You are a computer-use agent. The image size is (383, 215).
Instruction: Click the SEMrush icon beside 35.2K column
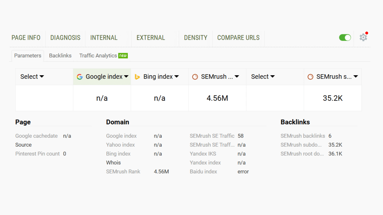point(311,77)
